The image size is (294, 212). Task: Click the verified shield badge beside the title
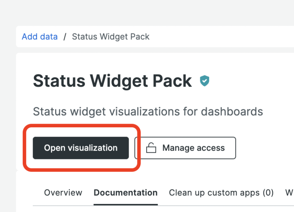tap(204, 81)
